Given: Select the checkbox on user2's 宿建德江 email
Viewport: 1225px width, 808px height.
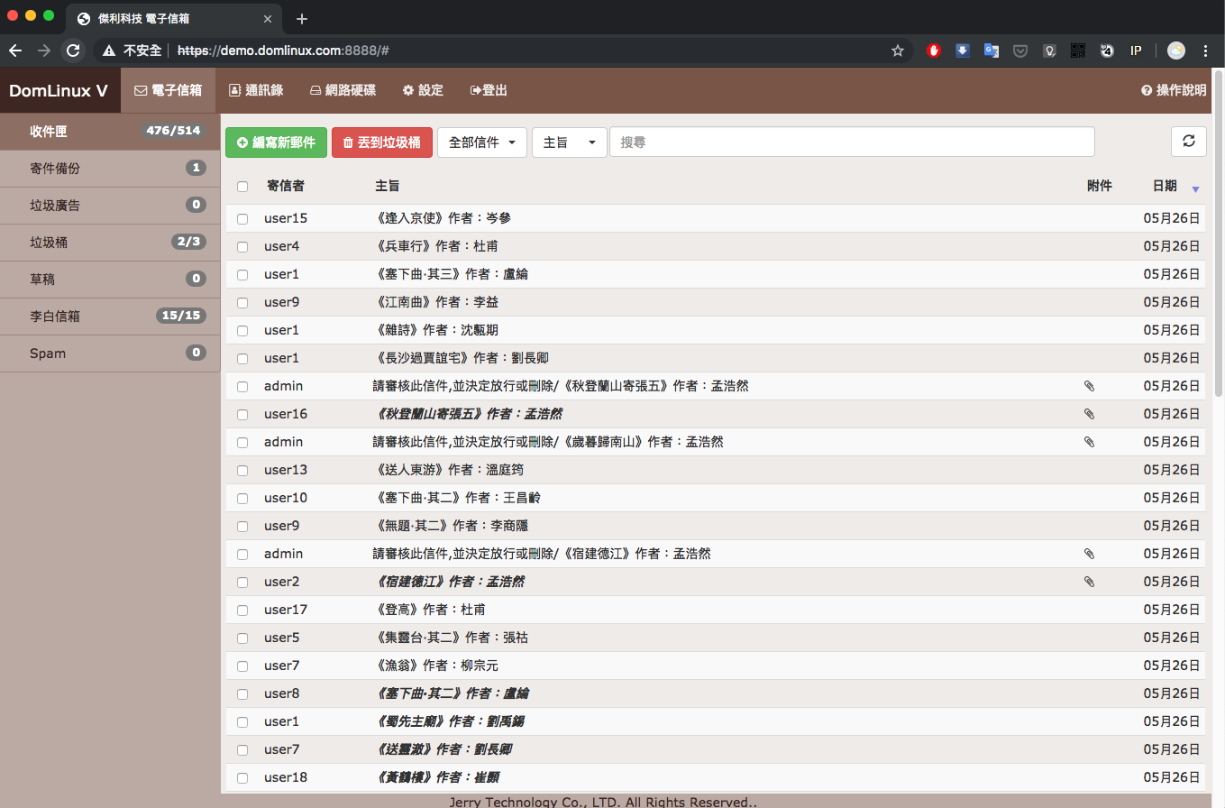Looking at the screenshot, I should click(x=242, y=582).
